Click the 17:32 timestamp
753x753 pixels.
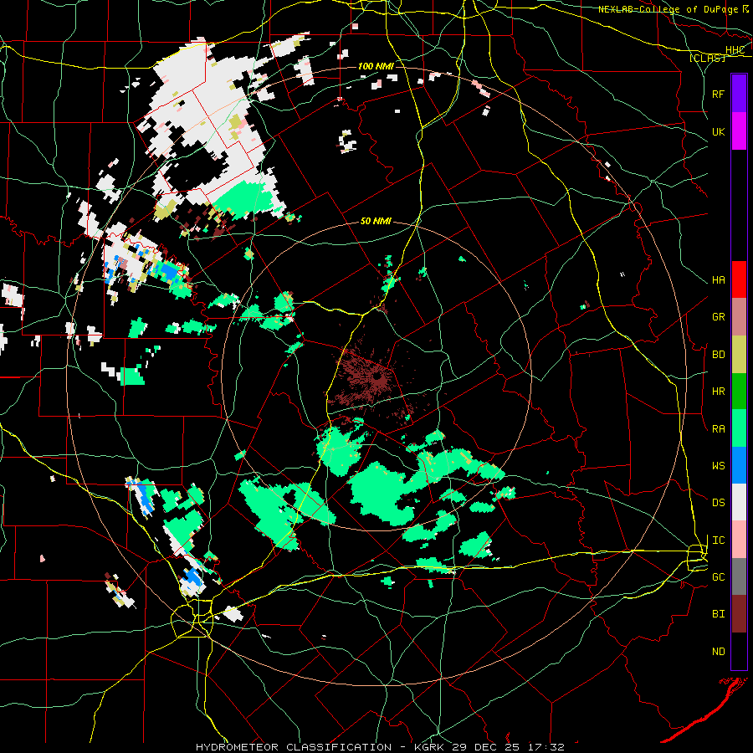548,747
